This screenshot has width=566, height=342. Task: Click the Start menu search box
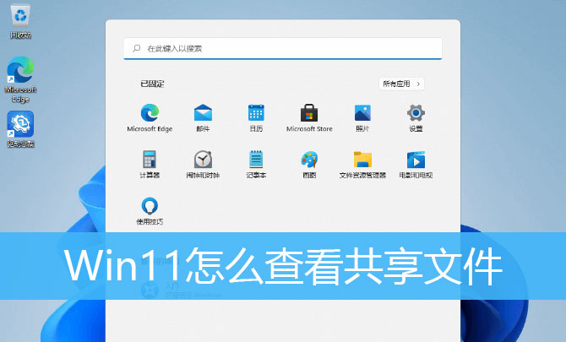283,48
